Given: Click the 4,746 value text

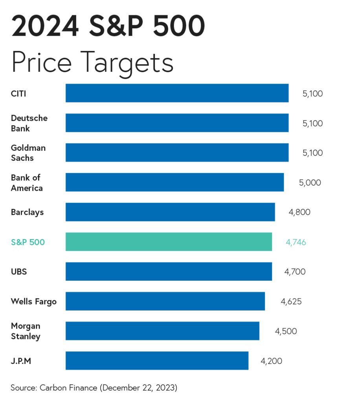Looking at the screenshot, I should click(x=296, y=242).
